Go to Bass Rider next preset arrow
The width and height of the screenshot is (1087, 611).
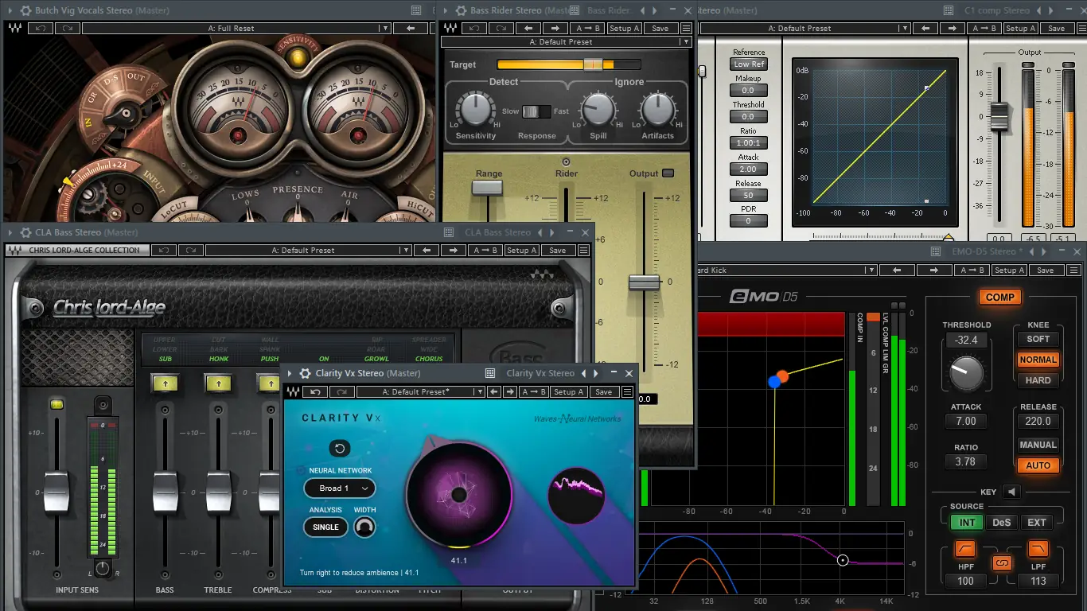555,28
